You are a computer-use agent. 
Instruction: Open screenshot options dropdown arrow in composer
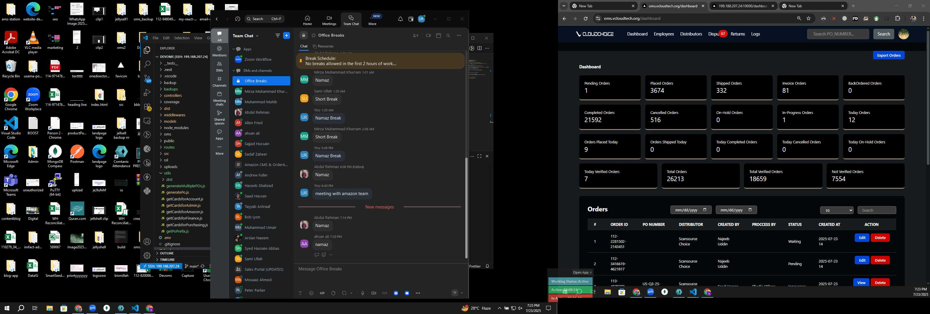351,293
